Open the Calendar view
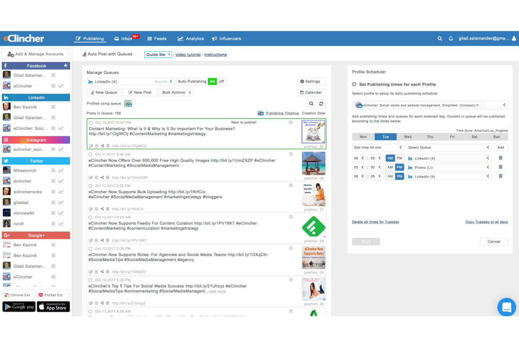The height and width of the screenshot is (346, 519). point(311,93)
